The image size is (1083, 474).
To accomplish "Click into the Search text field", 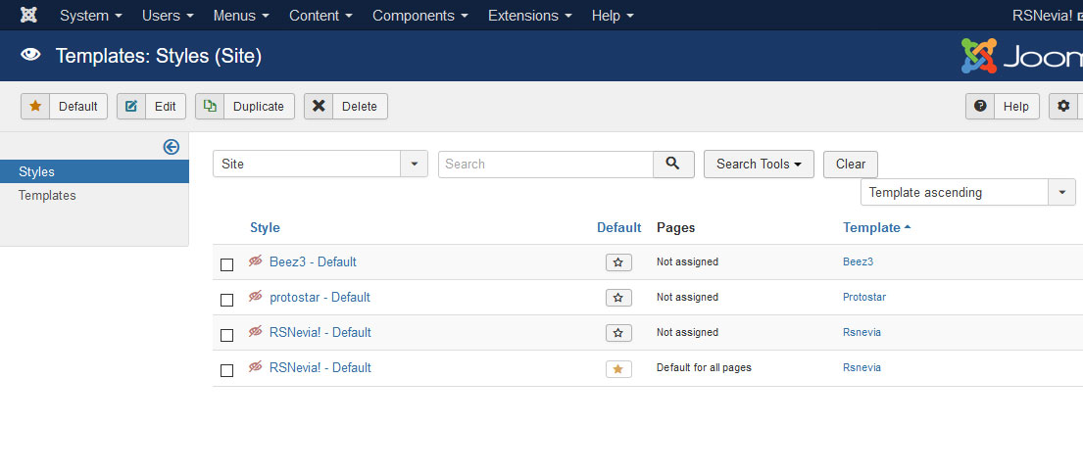I will tap(546, 165).
